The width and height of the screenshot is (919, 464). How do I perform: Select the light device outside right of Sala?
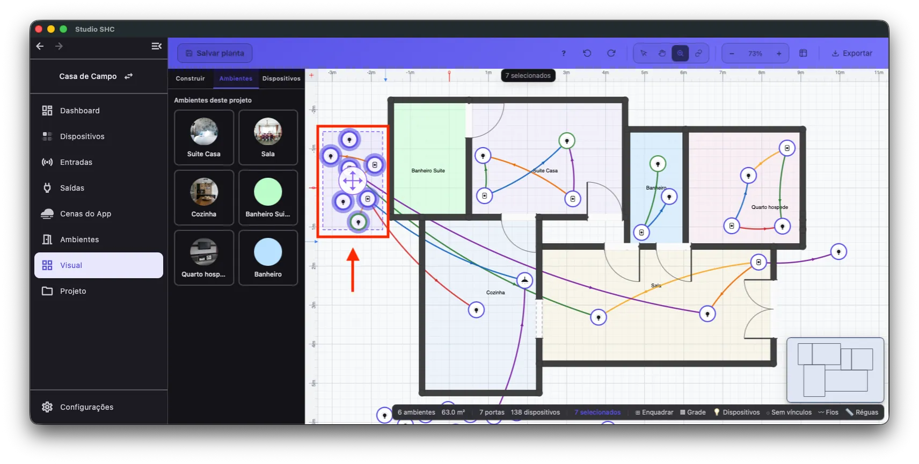838,251
